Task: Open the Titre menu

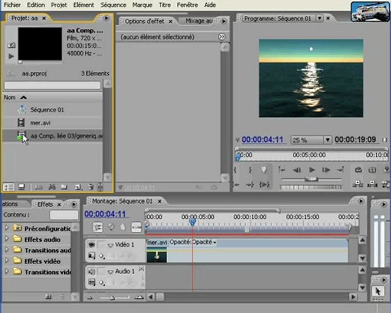Action: (165, 5)
